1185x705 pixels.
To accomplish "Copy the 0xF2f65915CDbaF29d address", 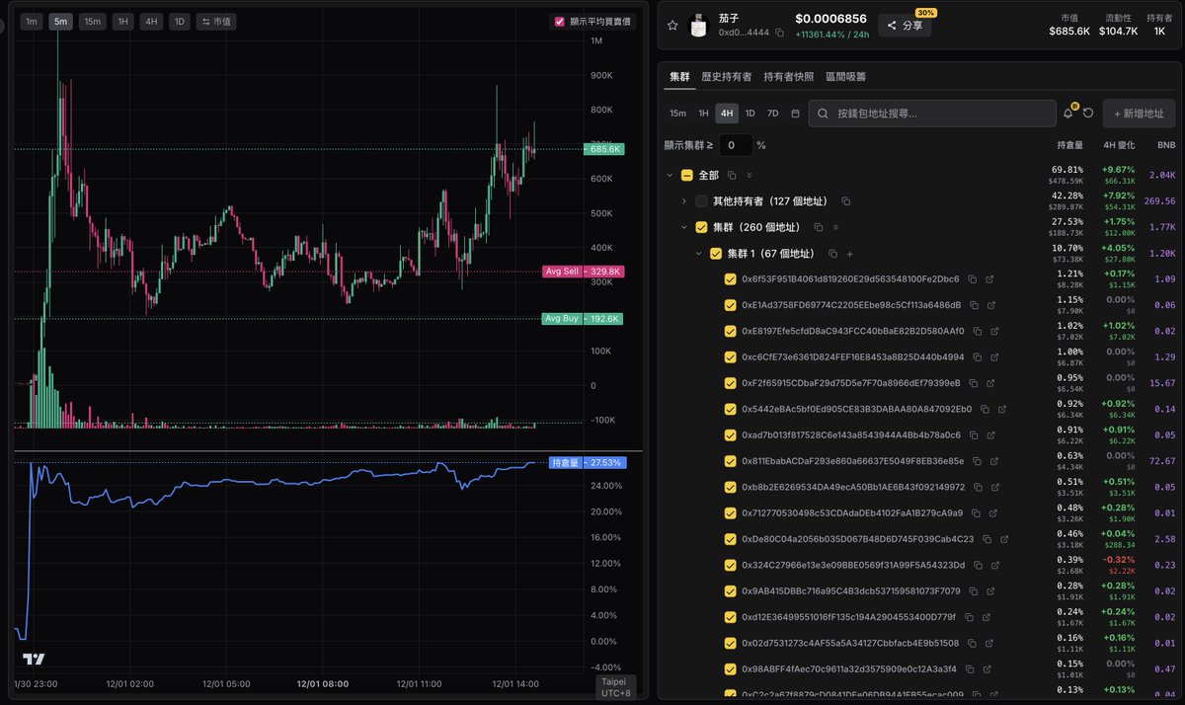I will coord(974,383).
